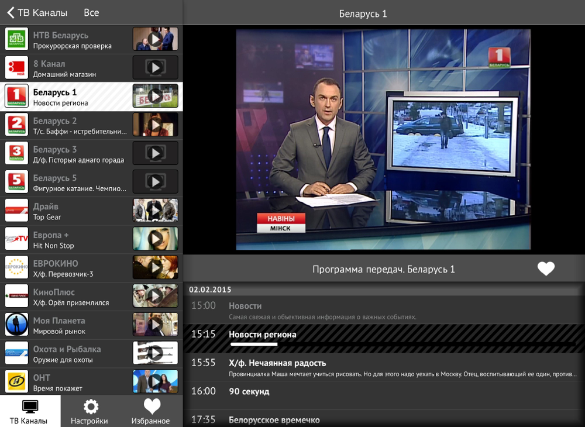585x427 pixels.
Task: Select the Европа + channel logo
Action: 16,239
